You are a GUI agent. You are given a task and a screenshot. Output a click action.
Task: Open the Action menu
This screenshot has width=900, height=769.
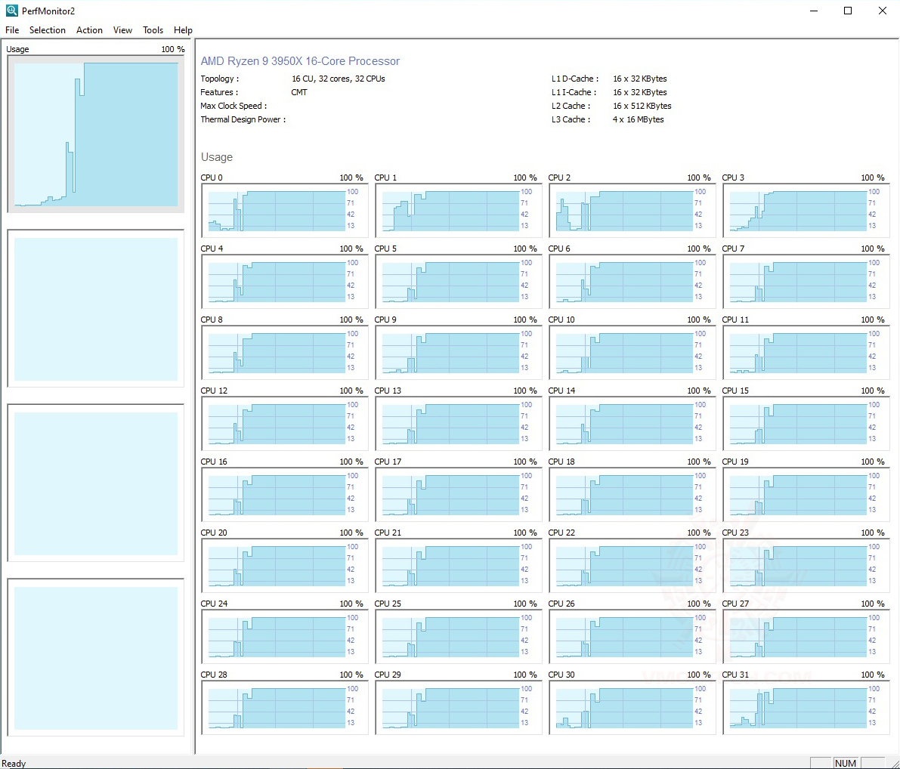click(x=89, y=30)
